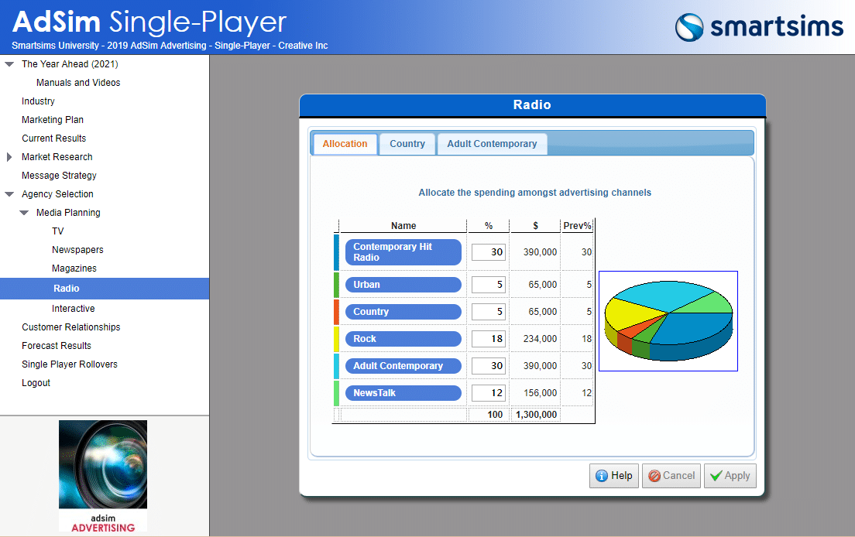Go to Forecast Results in sidebar

click(57, 346)
